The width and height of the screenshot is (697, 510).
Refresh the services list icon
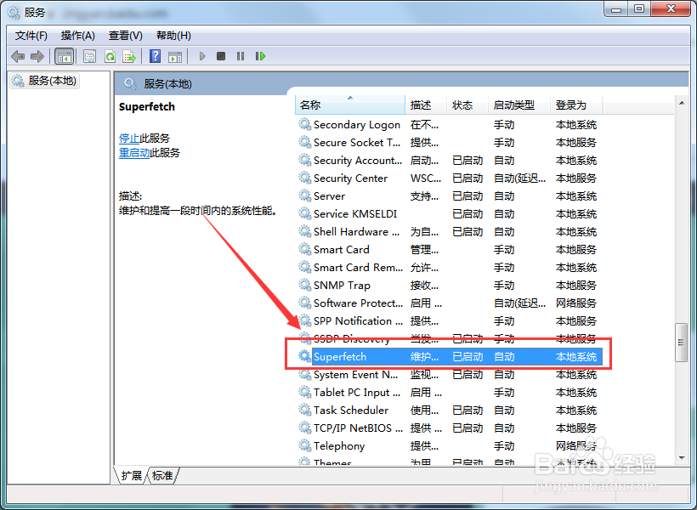coord(110,56)
